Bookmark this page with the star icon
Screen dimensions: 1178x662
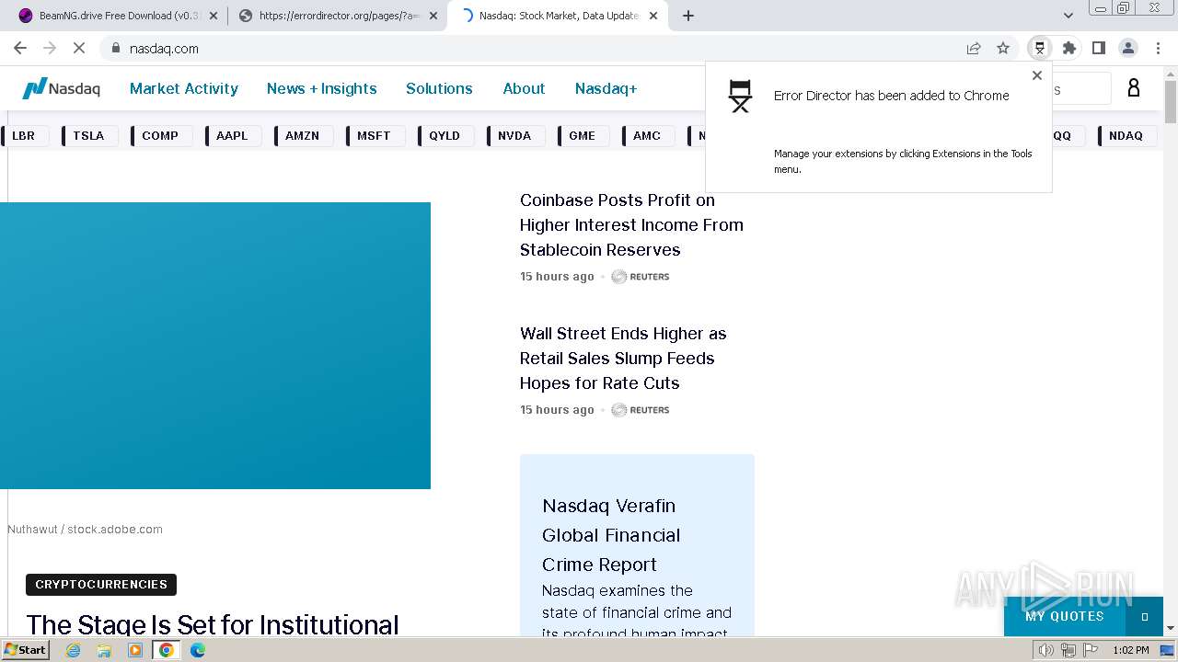(1003, 48)
